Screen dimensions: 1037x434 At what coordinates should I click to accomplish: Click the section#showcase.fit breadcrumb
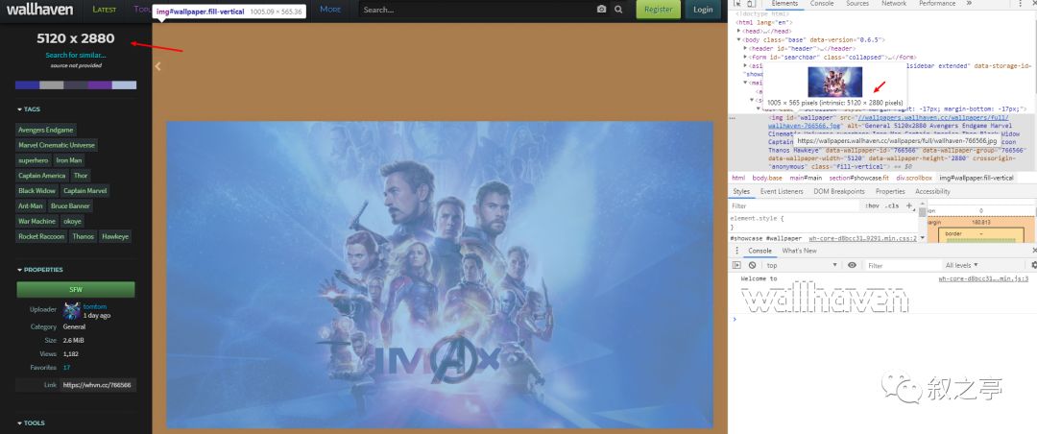[x=859, y=178]
